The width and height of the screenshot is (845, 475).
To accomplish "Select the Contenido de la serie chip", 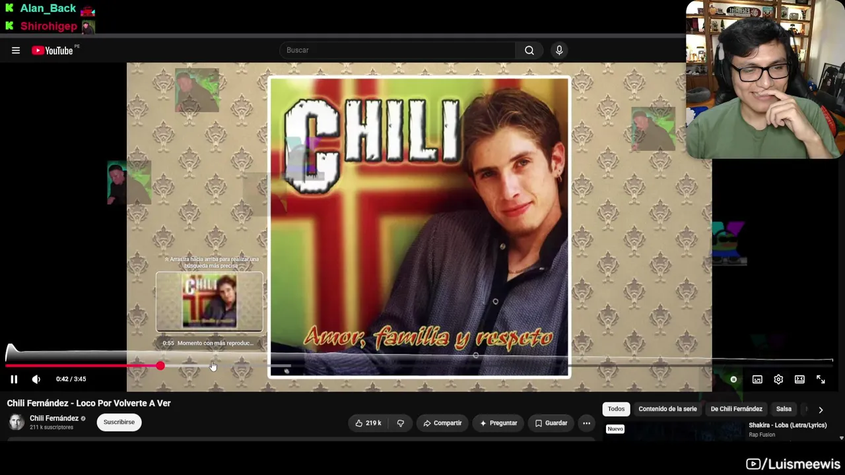I will pos(667,409).
